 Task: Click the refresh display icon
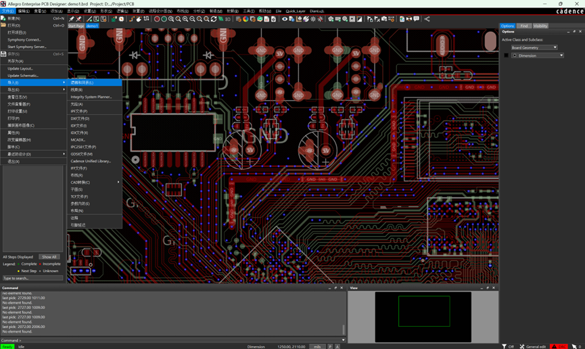pos(214,19)
